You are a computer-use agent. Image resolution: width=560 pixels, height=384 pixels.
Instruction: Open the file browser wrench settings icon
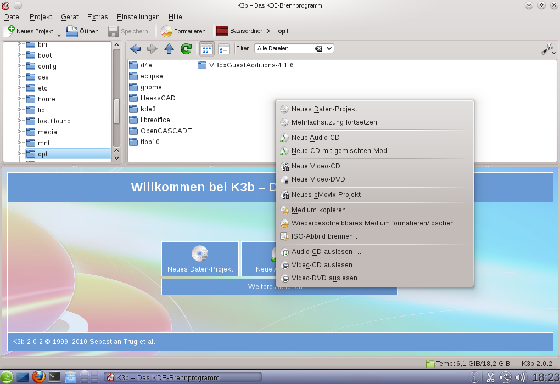click(x=547, y=49)
